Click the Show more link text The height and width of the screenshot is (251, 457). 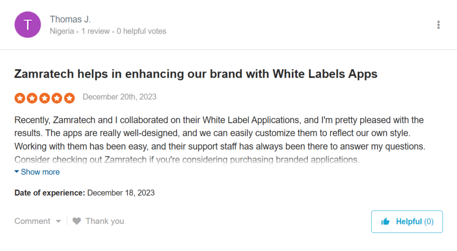pyautogui.click(x=40, y=172)
